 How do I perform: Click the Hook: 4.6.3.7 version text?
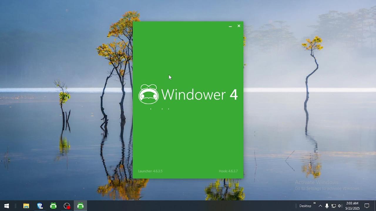pyautogui.click(x=228, y=171)
